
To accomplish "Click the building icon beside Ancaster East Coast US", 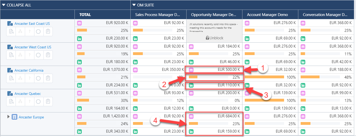I will coord(10,24).
